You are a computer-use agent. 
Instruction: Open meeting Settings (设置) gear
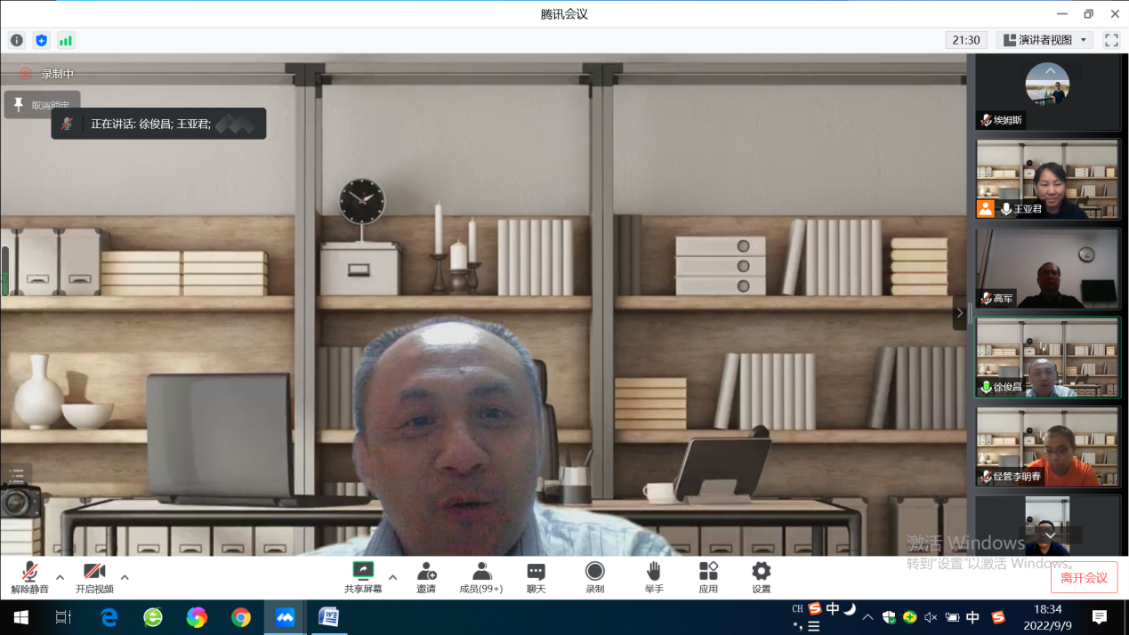761,571
